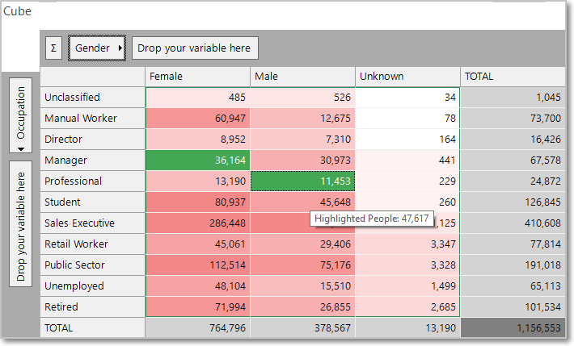The height and width of the screenshot is (346, 574).
Task: Select the Male column header
Action: click(x=302, y=77)
